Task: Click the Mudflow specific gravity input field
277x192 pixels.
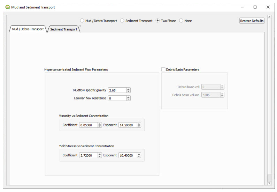Action: (x=117, y=90)
